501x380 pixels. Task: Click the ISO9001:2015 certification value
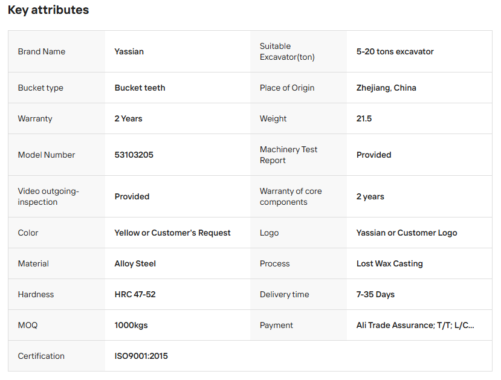tap(141, 356)
